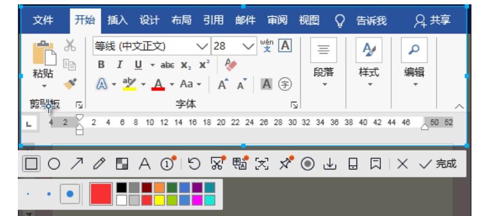Image resolution: width=485 pixels, height=216 pixels.
Task: Open the 审阅 ribbon tab
Action: pos(277,21)
